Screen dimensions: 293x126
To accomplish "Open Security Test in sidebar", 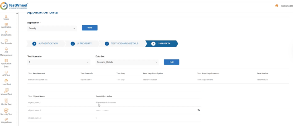I will tap(6, 111).
